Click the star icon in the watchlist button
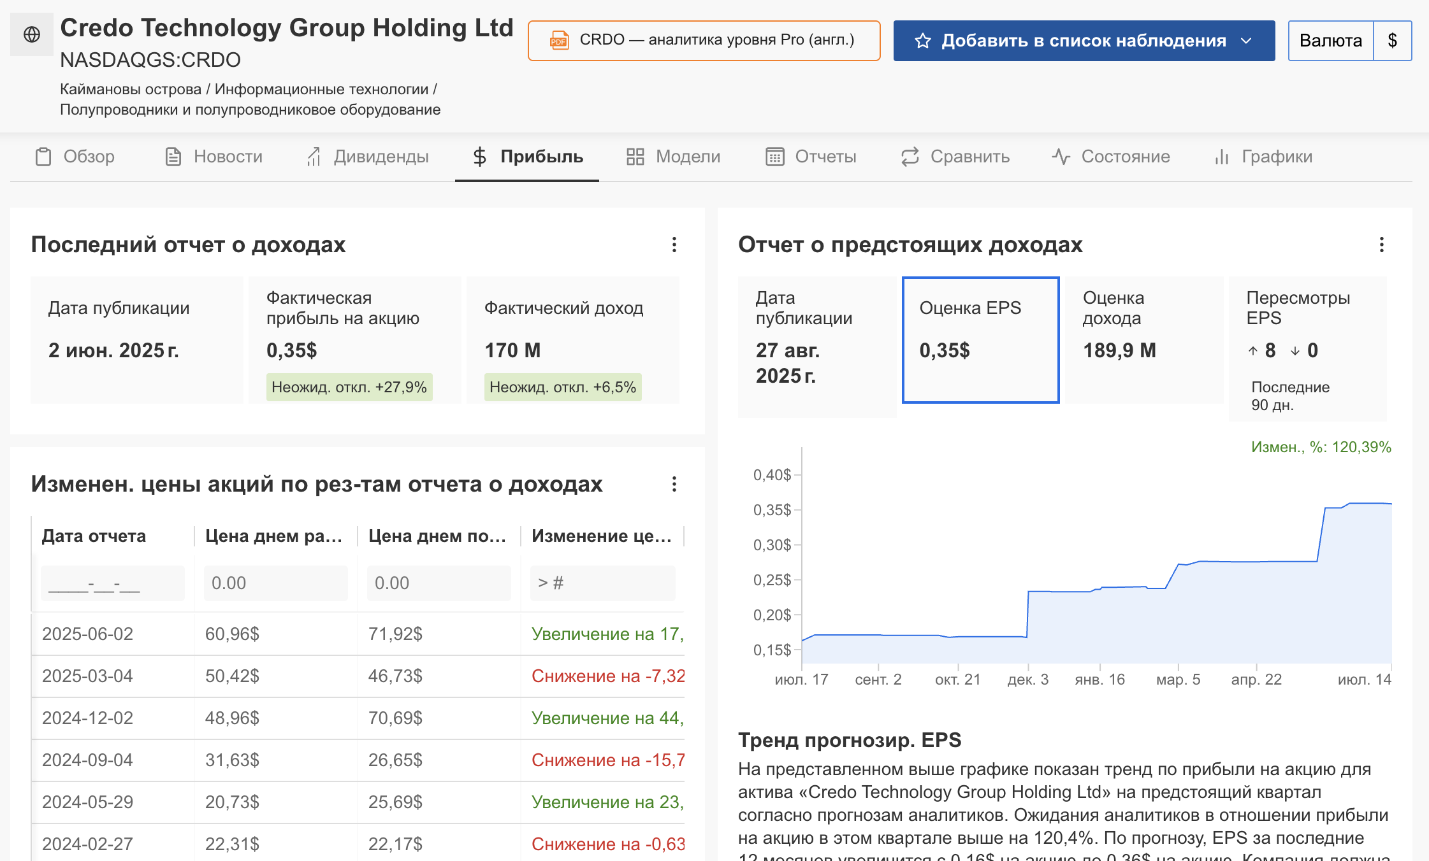This screenshot has width=1429, height=861. click(x=923, y=41)
